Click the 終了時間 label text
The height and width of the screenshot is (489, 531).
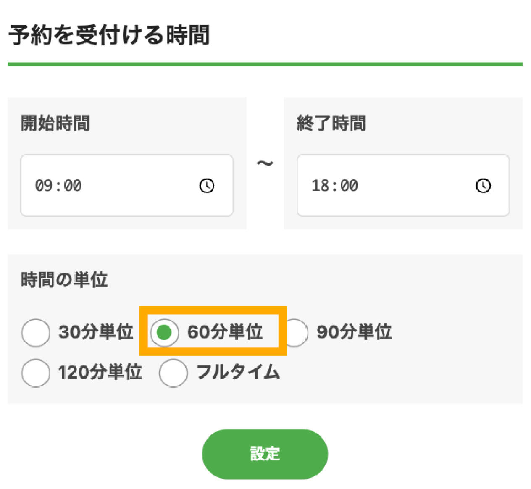[331, 124]
